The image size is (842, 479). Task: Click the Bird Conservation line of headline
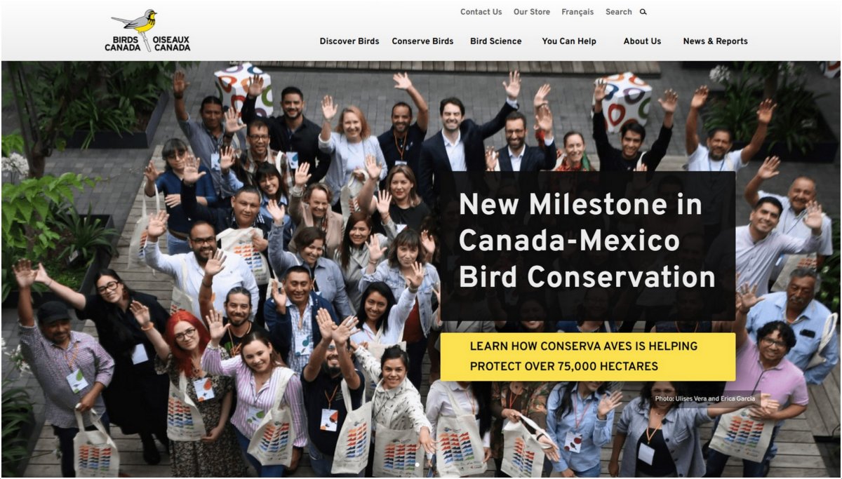click(x=587, y=277)
